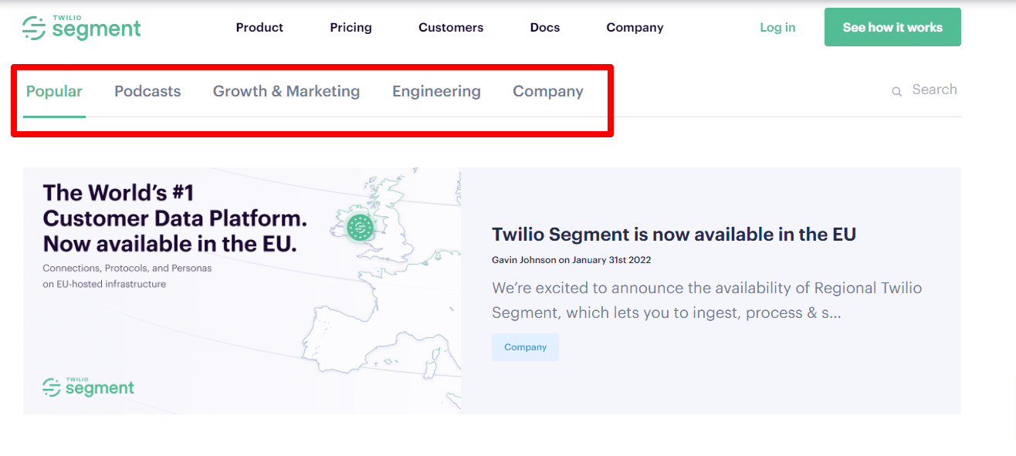The height and width of the screenshot is (456, 1016).
Task: Click the Company tag under the article
Action: (525, 347)
